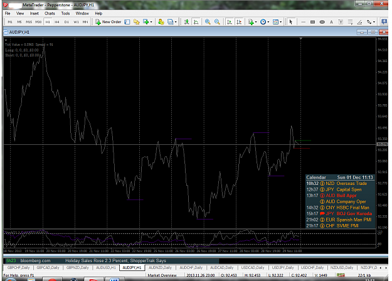Toggle the M30 timeframe button
Screen dimensions: 392x281
[38, 22]
